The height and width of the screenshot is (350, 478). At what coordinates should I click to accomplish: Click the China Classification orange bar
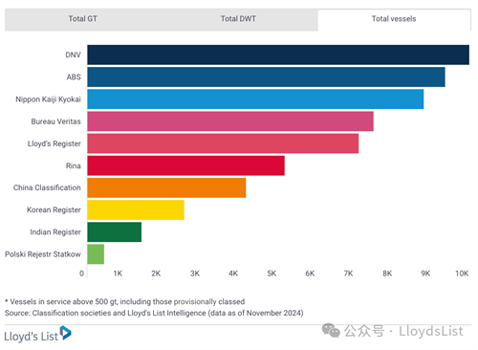pyautogui.click(x=166, y=187)
